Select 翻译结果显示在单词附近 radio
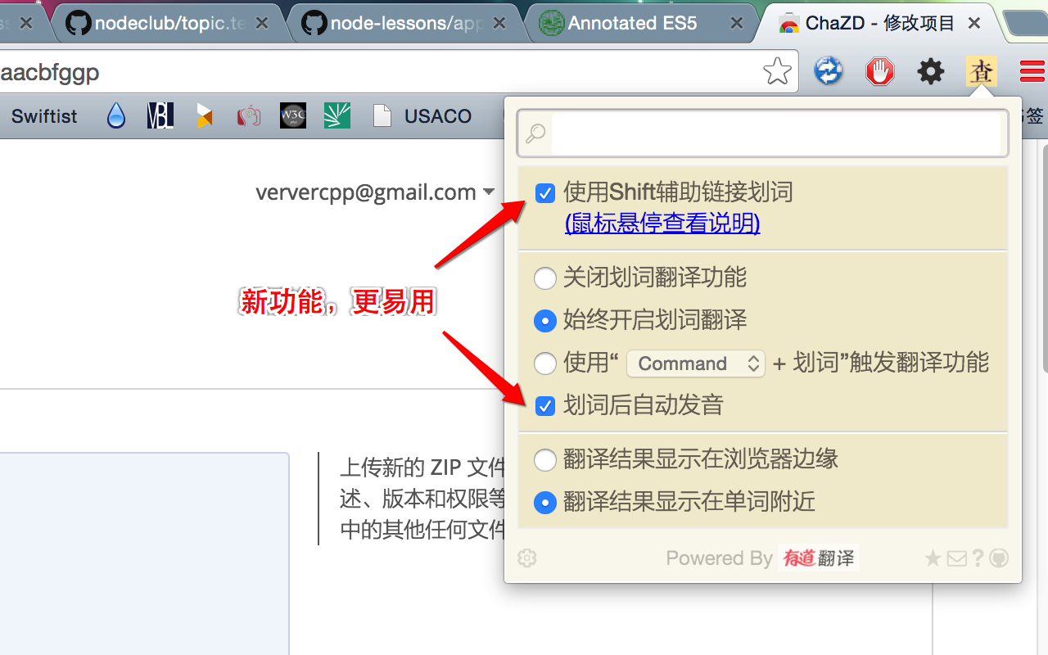 pyautogui.click(x=545, y=503)
